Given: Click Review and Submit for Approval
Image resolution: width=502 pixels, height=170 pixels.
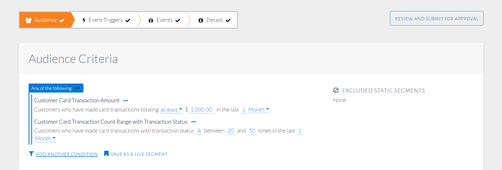Looking at the screenshot, I should pyautogui.click(x=436, y=18).
